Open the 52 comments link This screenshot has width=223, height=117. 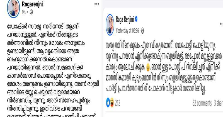pos(202,103)
